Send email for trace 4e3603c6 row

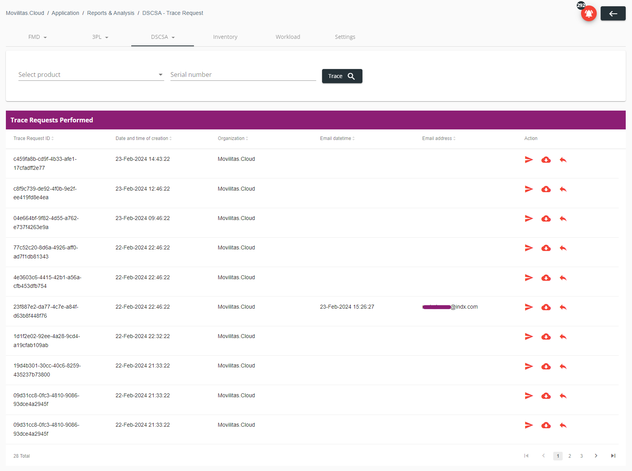tap(529, 278)
